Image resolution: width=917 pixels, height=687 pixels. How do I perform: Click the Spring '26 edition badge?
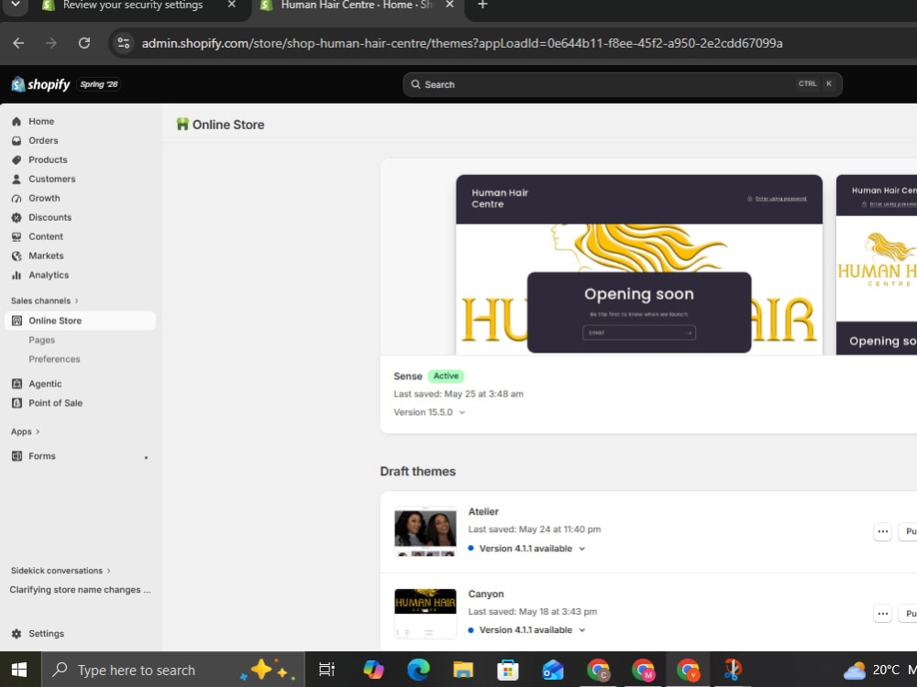click(99, 84)
